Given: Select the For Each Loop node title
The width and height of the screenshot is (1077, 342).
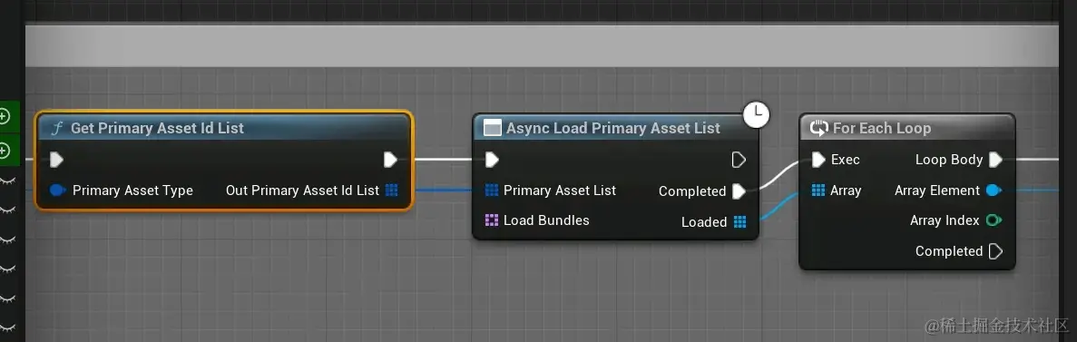Looking at the screenshot, I should [x=882, y=129].
